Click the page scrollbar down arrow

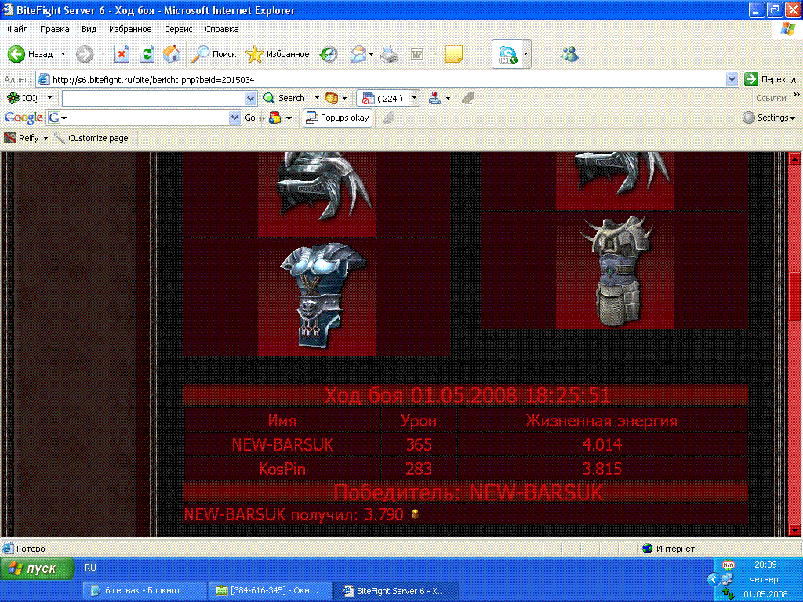[x=794, y=531]
